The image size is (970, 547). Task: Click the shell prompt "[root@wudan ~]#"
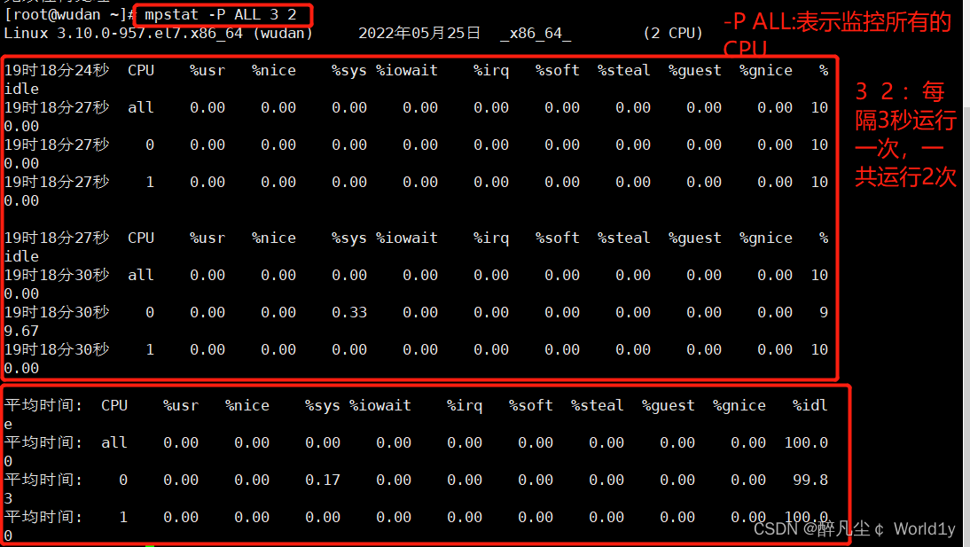[69, 15]
